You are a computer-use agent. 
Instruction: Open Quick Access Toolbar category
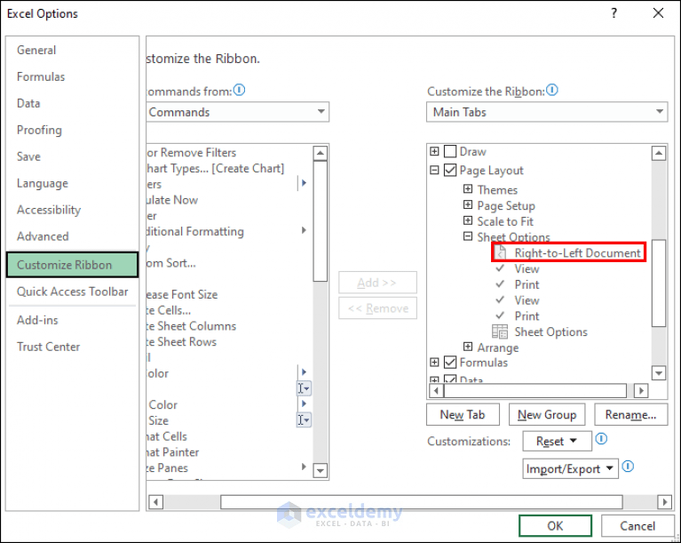pos(73,291)
